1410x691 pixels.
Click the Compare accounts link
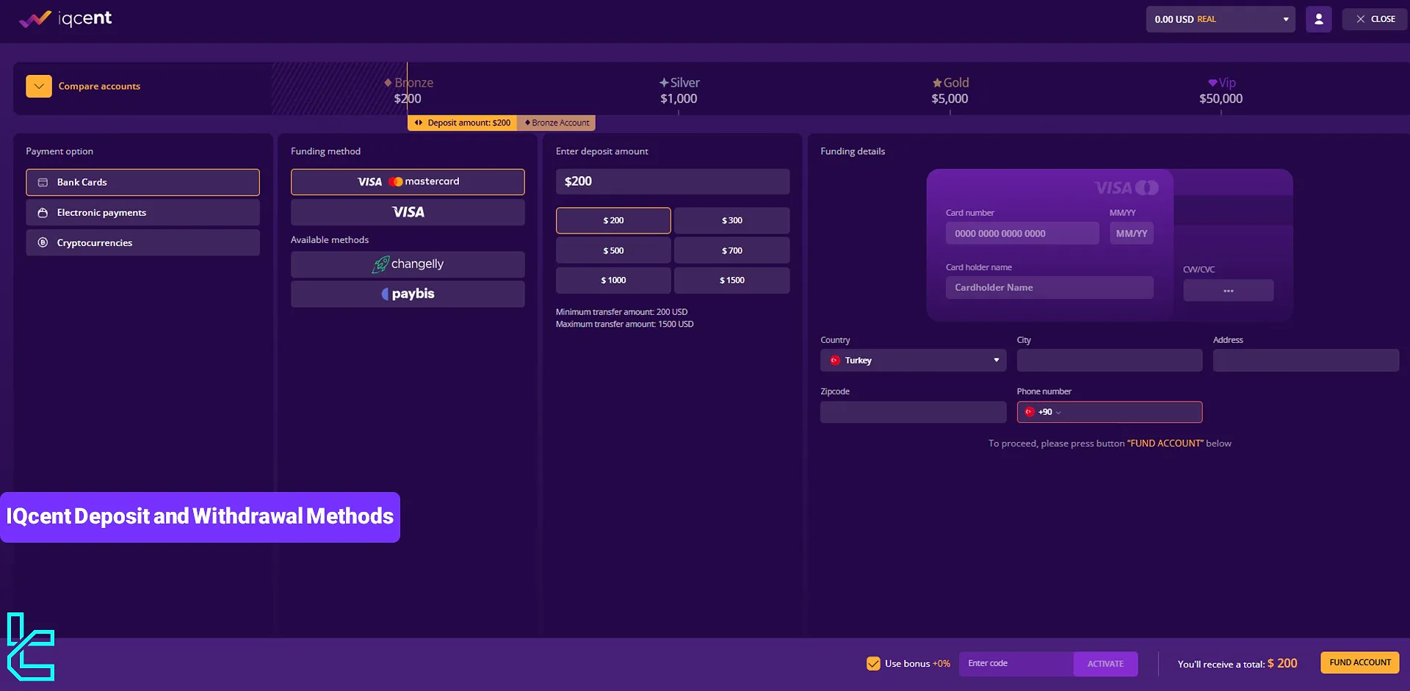point(99,86)
